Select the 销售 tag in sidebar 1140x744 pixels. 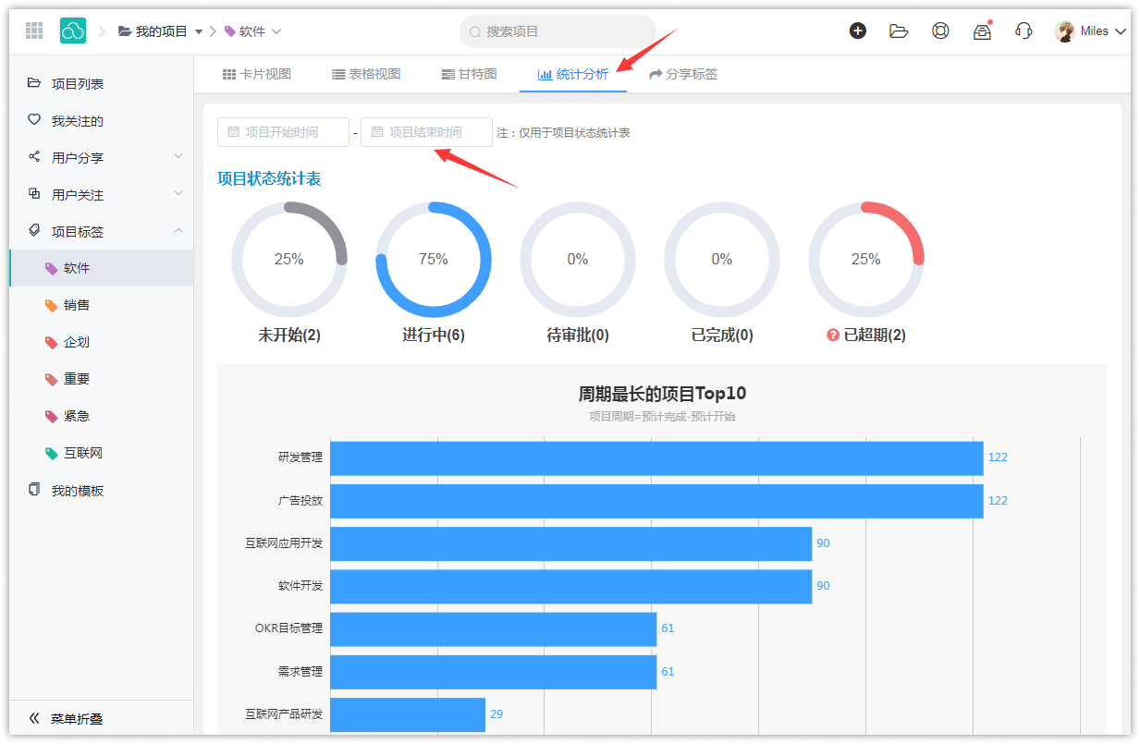click(x=77, y=305)
